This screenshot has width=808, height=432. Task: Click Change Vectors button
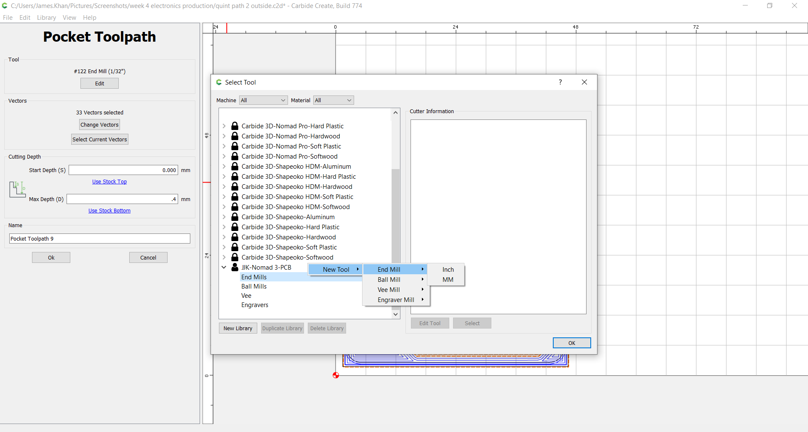point(99,125)
